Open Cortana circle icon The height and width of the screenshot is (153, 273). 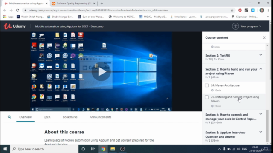[83, 149]
